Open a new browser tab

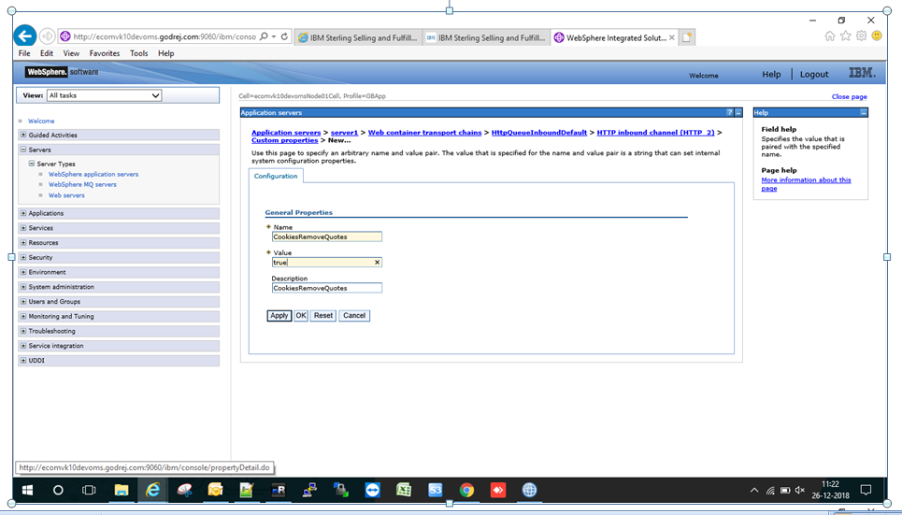click(x=686, y=37)
